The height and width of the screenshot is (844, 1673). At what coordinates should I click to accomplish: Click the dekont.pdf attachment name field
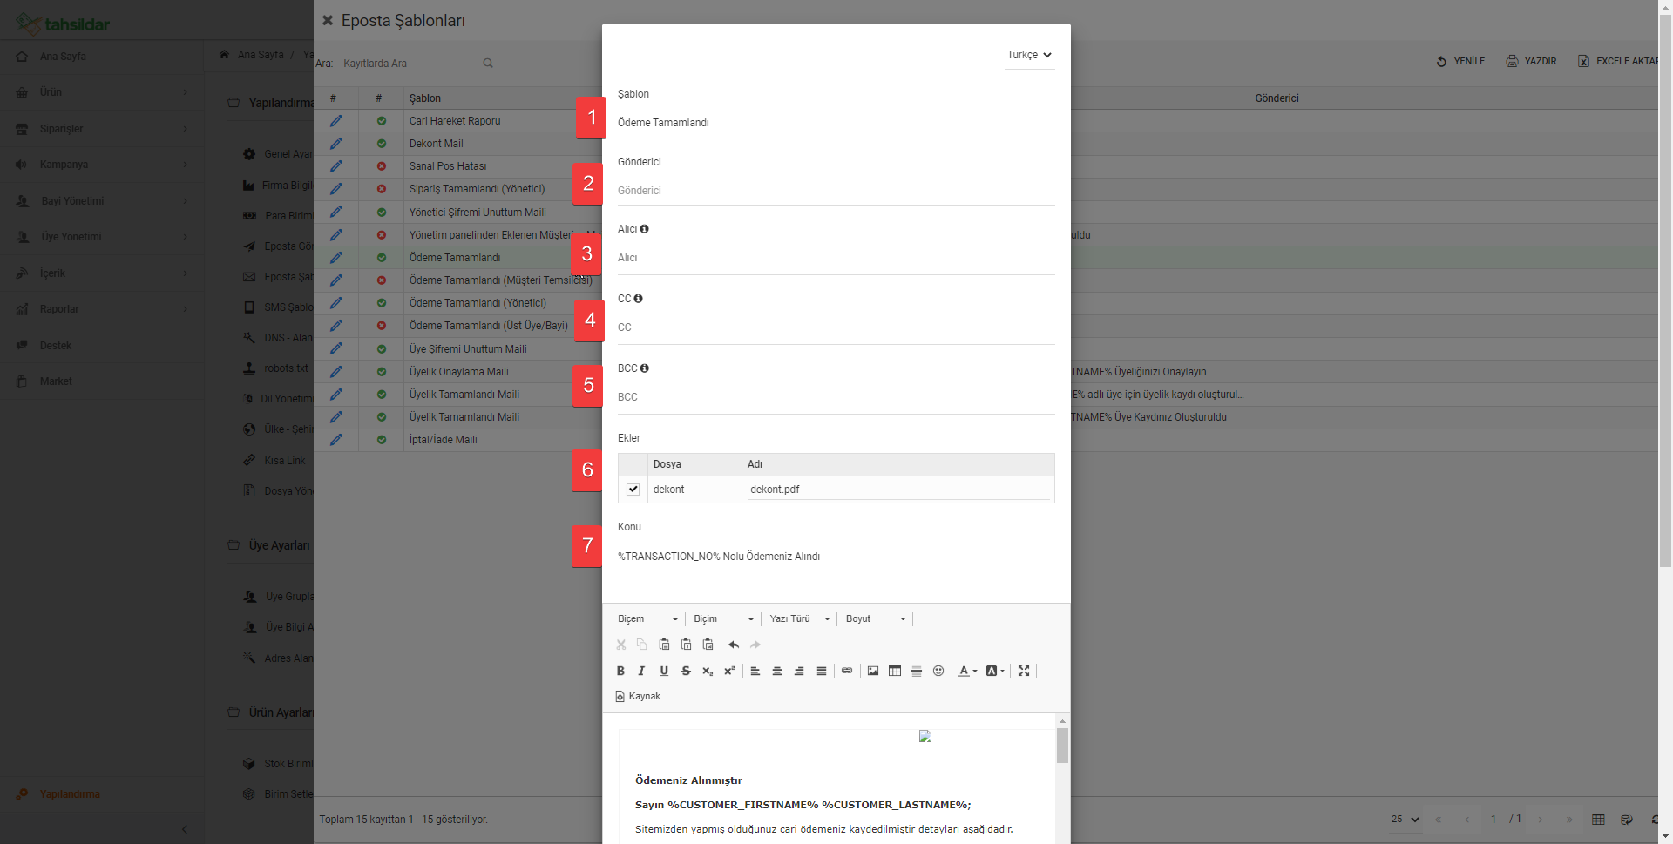898,490
